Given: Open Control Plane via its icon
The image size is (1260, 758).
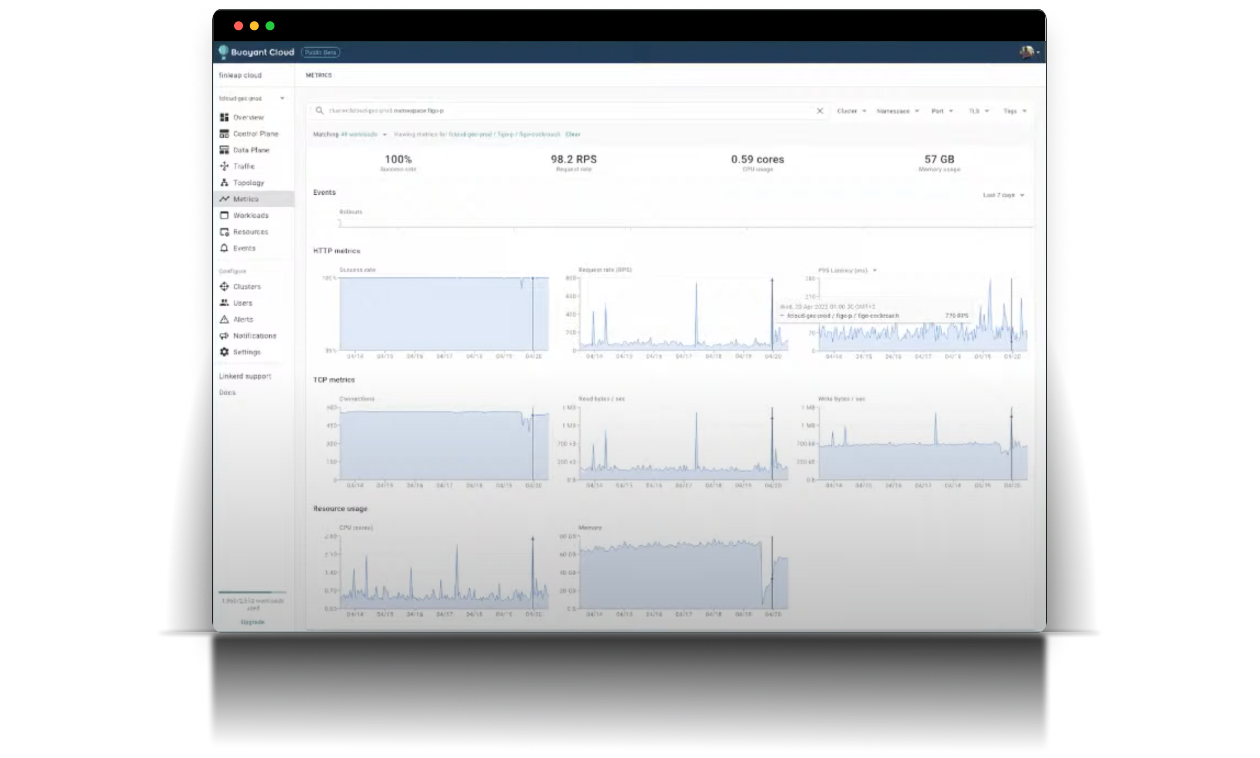Looking at the screenshot, I should tap(224, 134).
